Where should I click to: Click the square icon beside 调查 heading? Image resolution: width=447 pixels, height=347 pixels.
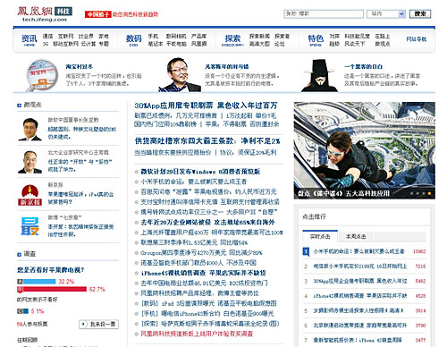pos(19,254)
